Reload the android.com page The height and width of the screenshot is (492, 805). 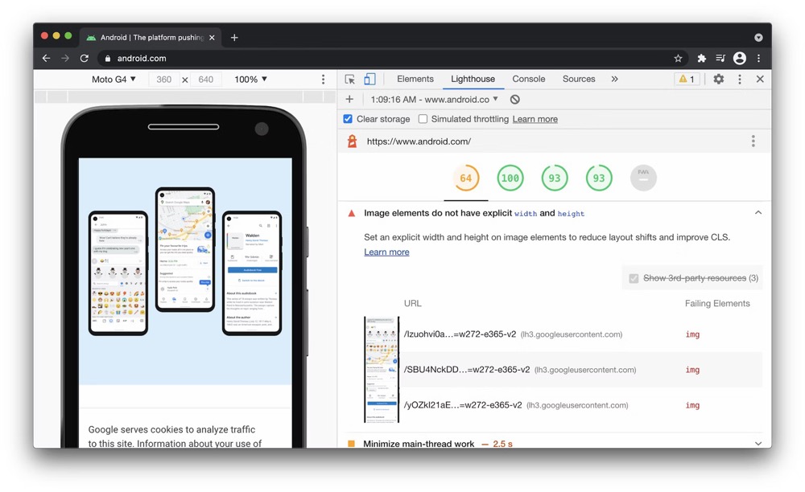[x=85, y=59]
